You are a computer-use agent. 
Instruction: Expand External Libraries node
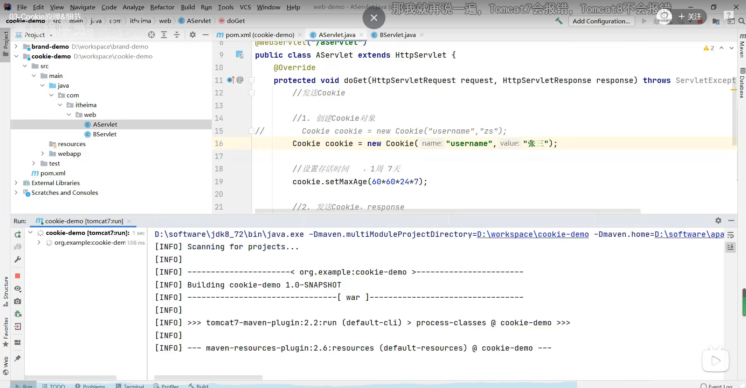pyautogui.click(x=16, y=183)
